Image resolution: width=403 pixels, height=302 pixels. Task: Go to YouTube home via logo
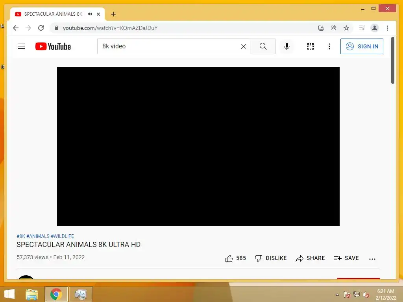pyautogui.click(x=53, y=46)
